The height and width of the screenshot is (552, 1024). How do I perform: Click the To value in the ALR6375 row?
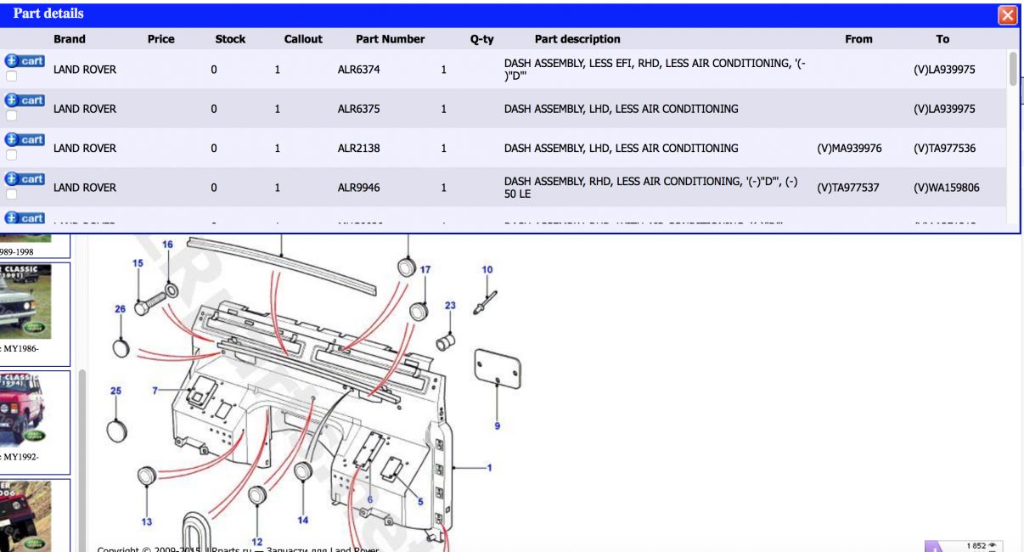pyautogui.click(x=944, y=109)
